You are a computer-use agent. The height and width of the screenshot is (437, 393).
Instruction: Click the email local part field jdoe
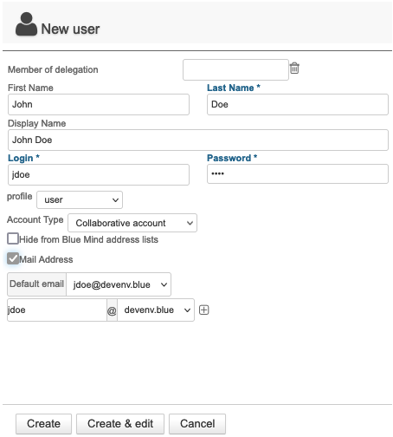tap(57, 310)
